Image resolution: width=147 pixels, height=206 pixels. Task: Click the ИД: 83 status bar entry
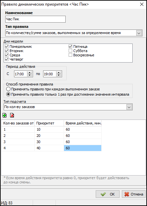point(7,203)
